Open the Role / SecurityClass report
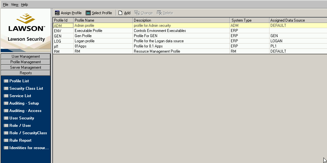This screenshot has width=327, height=163. [x=28, y=133]
